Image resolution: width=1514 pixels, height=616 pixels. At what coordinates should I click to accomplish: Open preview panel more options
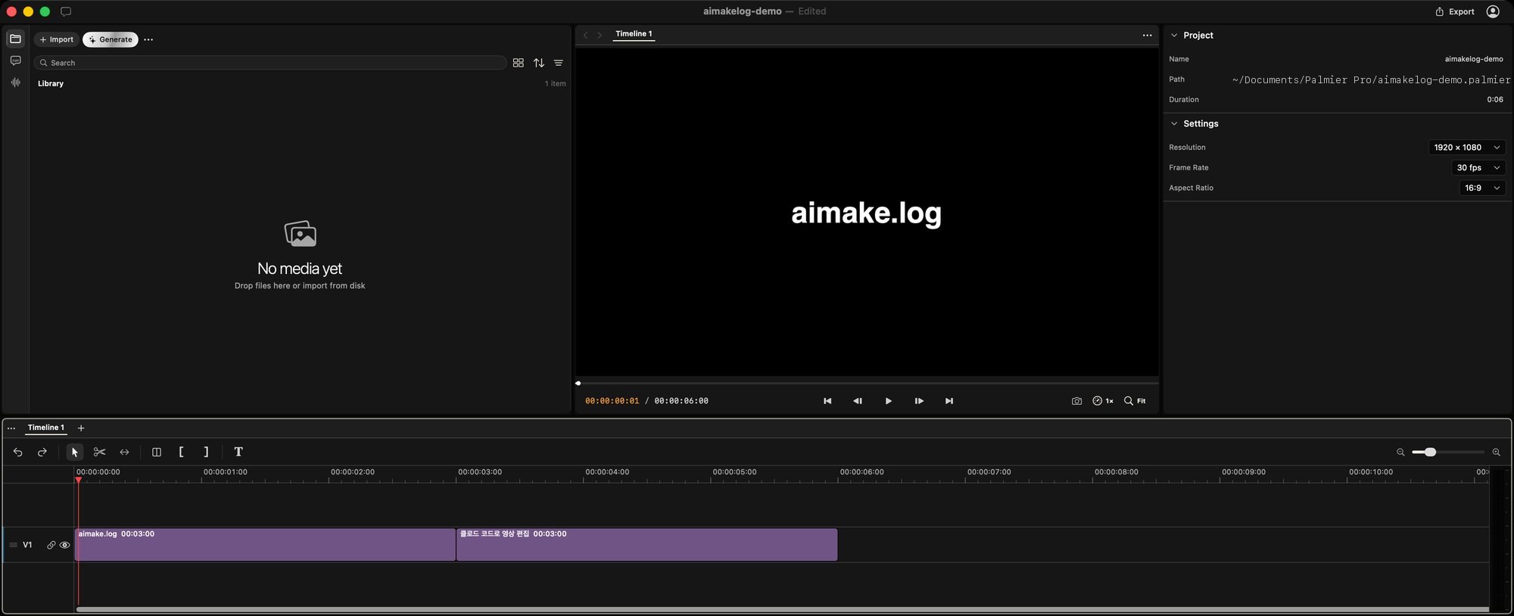coord(1147,35)
